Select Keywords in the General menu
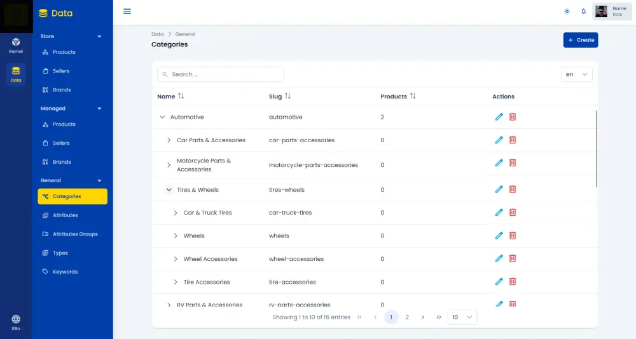Viewport: 636px width, 339px height. (x=65, y=272)
